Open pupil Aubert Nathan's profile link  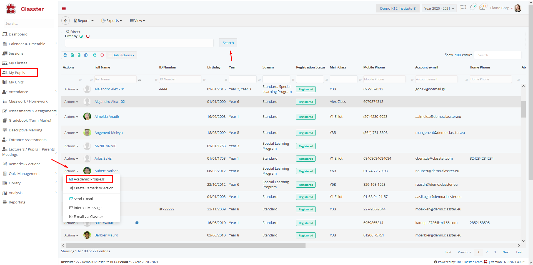point(106,171)
